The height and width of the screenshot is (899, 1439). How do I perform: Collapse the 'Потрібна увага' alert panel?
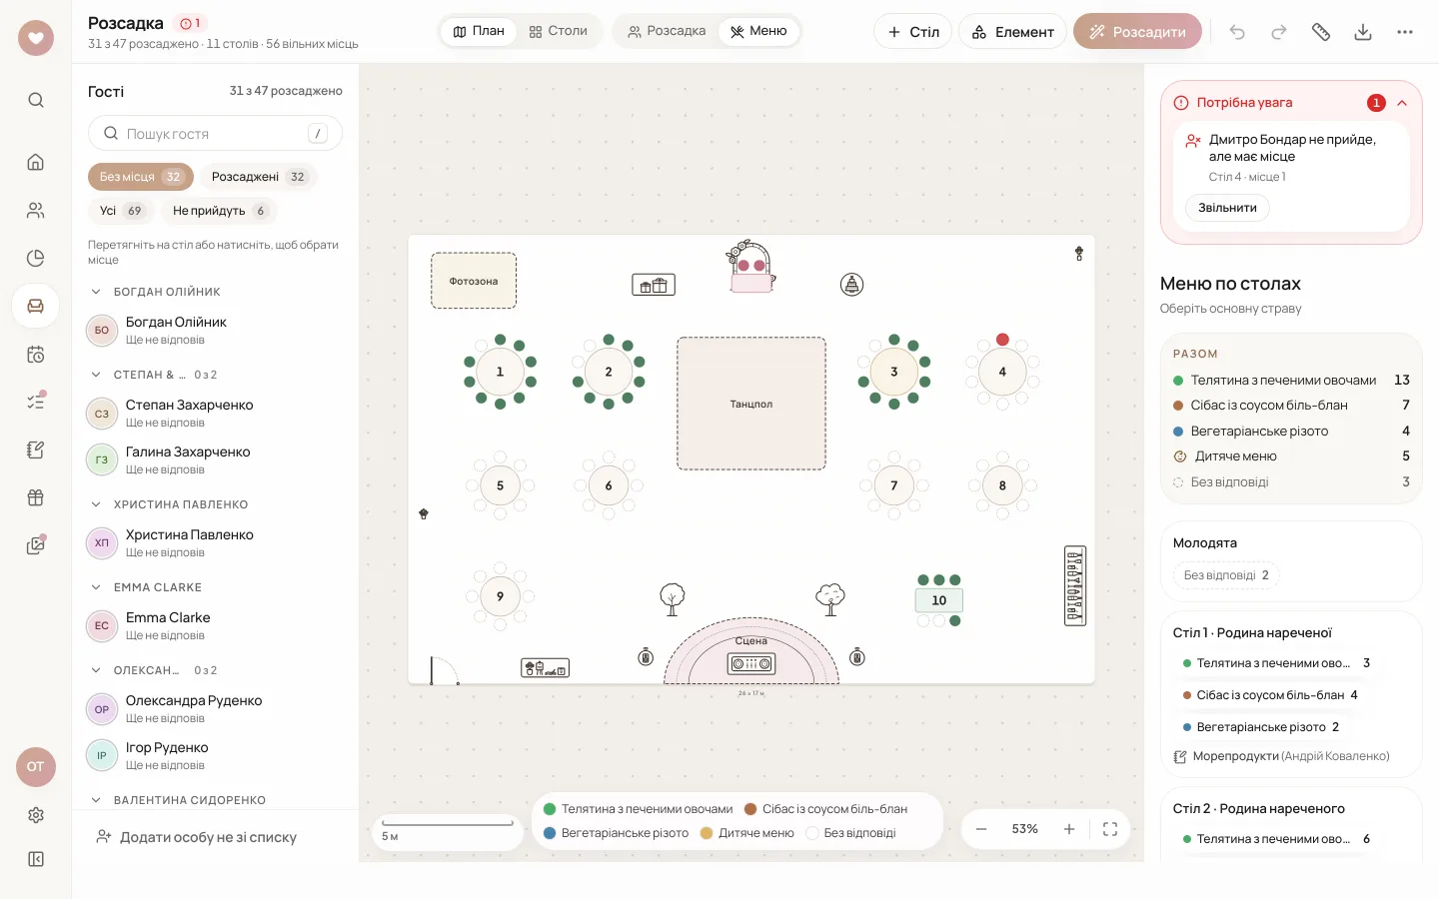click(x=1402, y=103)
